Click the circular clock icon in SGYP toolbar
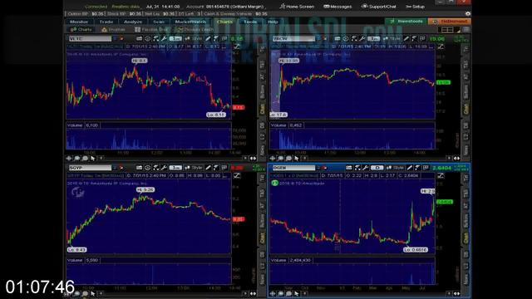 (148, 168)
